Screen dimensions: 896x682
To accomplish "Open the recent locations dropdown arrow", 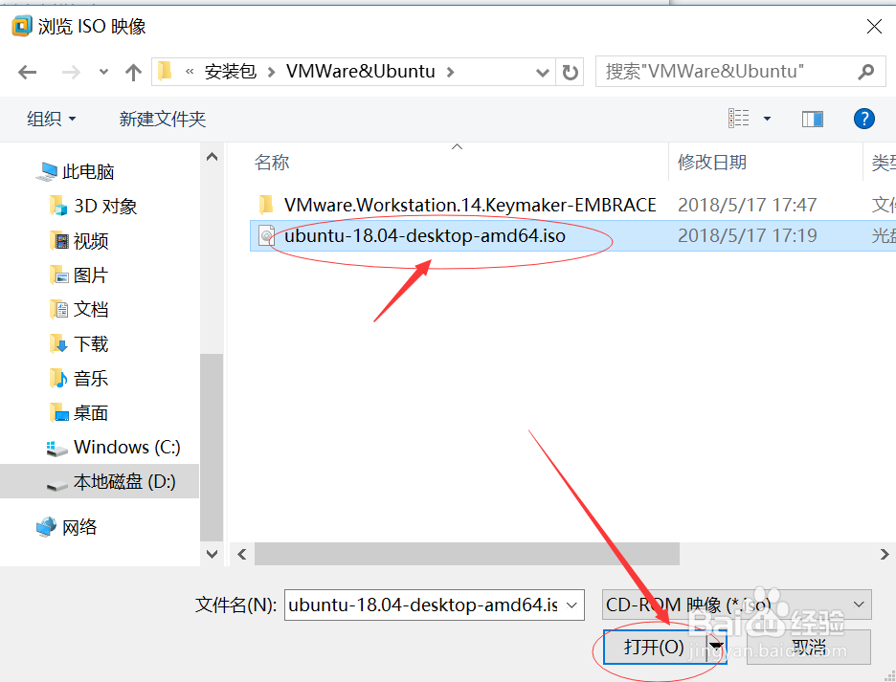I will click(103, 72).
